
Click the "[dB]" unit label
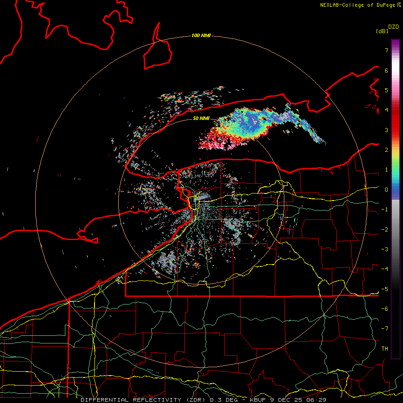point(382,31)
